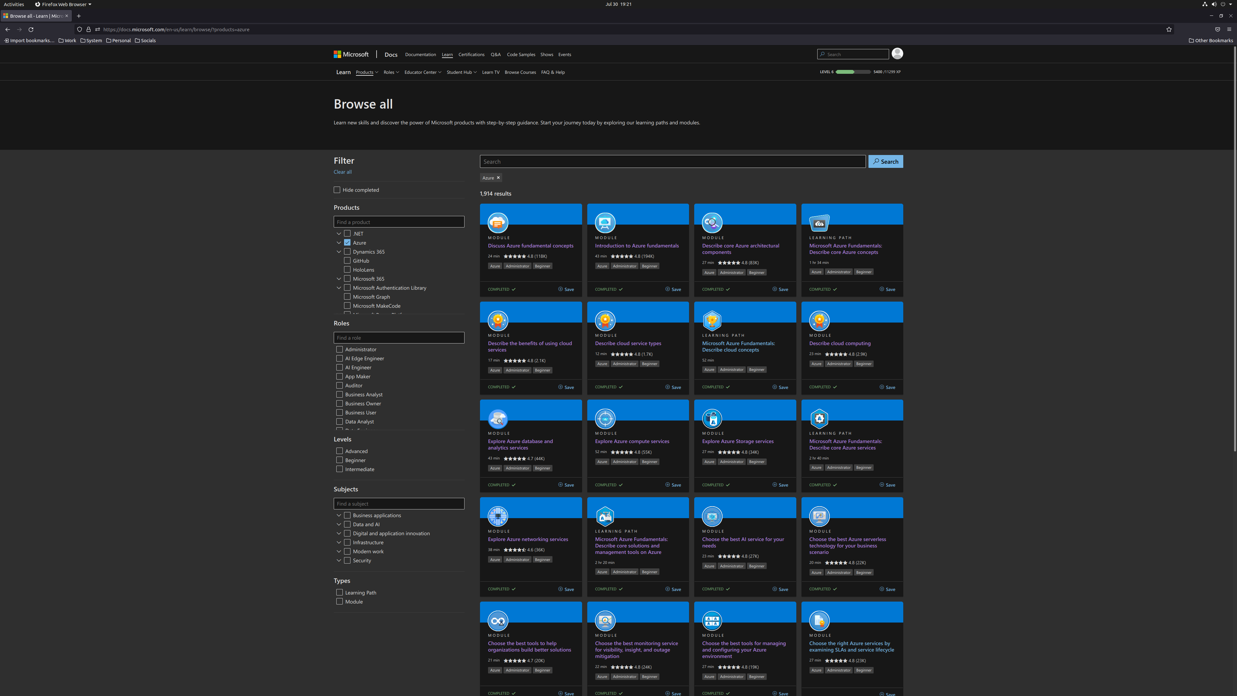
Task: Save Describe cloud computing module
Action: click(x=887, y=387)
